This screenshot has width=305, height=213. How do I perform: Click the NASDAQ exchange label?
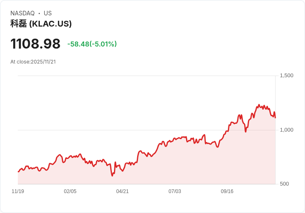pyautogui.click(x=22, y=13)
